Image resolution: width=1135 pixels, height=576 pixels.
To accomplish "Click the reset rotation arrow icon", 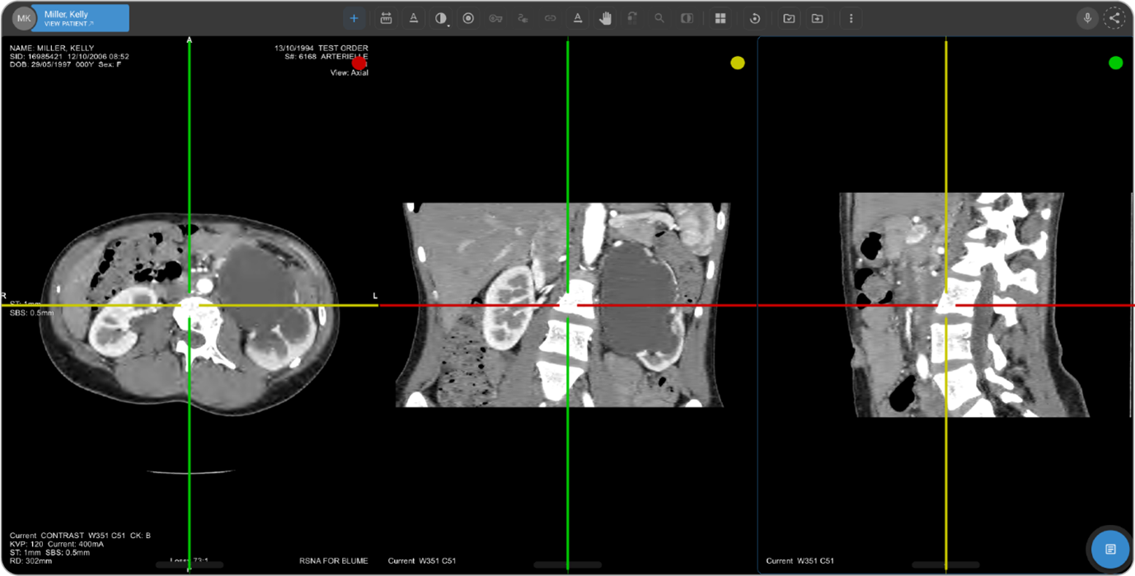I will pos(754,18).
